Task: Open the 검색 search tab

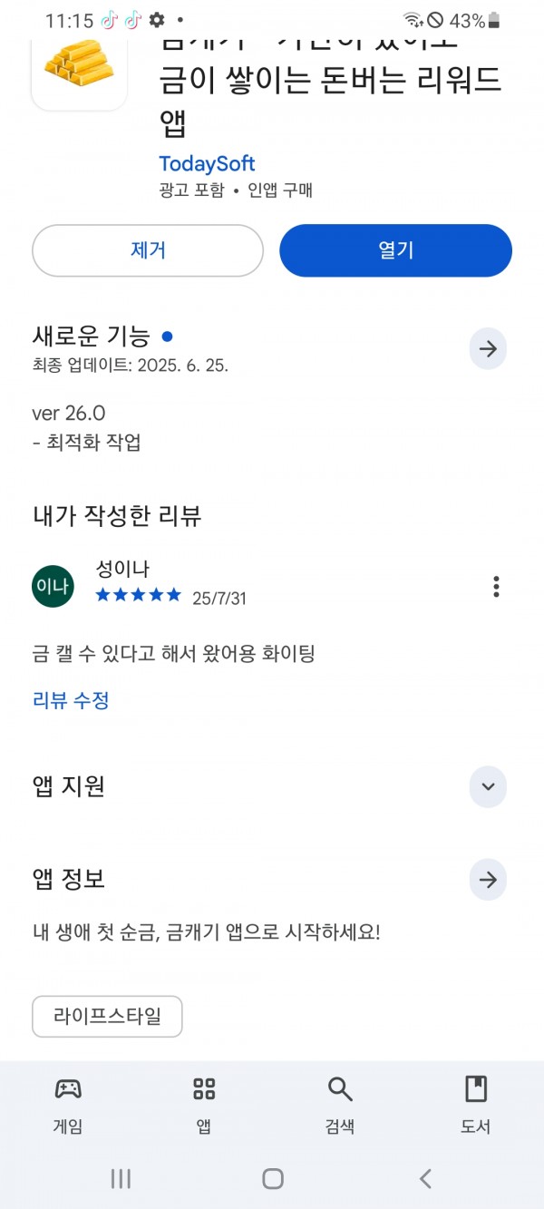Action: click(x=340, y=1106)
